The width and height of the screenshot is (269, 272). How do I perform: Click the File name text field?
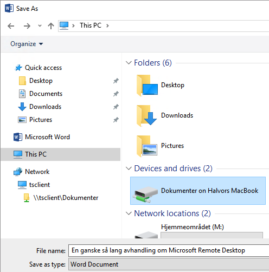169,250
